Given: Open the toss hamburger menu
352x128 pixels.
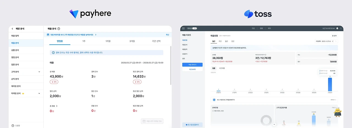Looking at the screenshot, I should point(183,28).
